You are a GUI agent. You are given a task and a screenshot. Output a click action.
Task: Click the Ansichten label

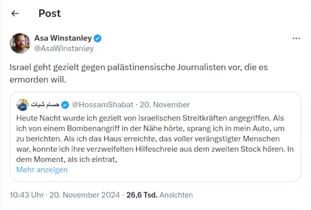point(176,195)
